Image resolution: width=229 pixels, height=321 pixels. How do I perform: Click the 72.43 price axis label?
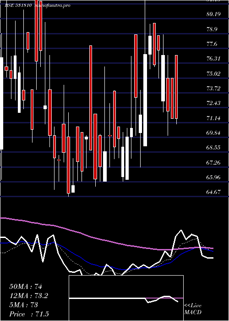click(x=213, y=103)
